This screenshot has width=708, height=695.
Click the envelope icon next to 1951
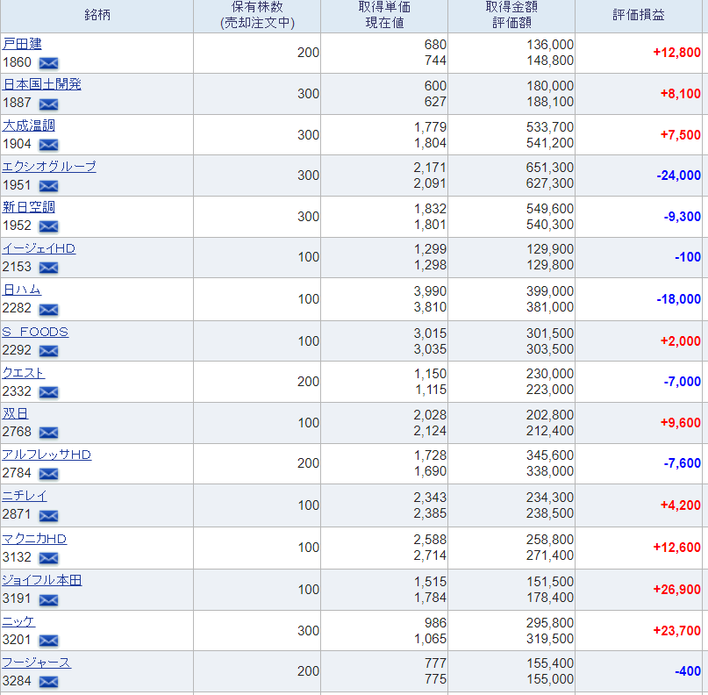tap(48, 186)
